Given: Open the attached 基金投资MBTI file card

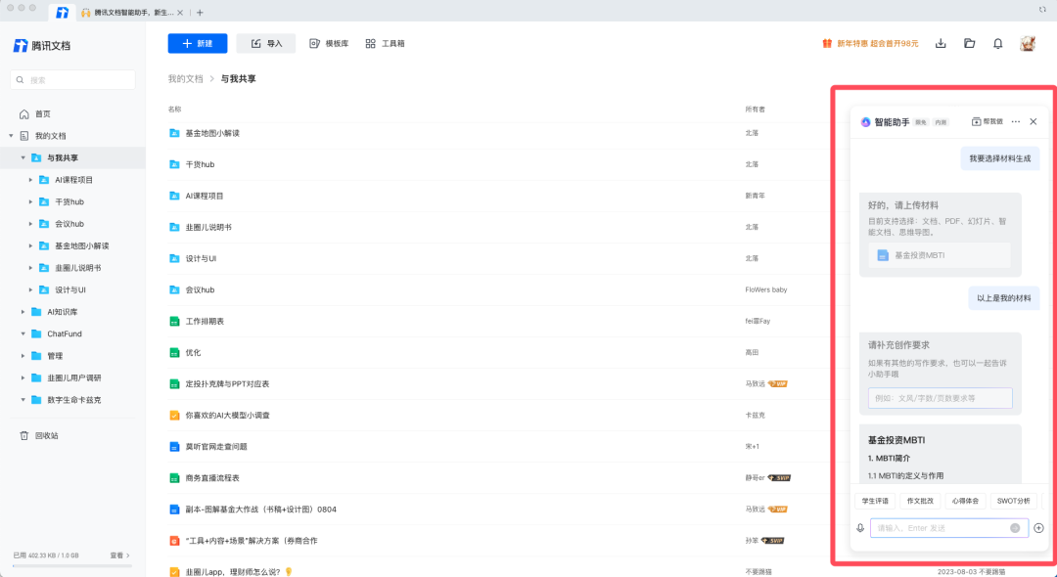Looking at the screenshot, I should coord(939,256).
